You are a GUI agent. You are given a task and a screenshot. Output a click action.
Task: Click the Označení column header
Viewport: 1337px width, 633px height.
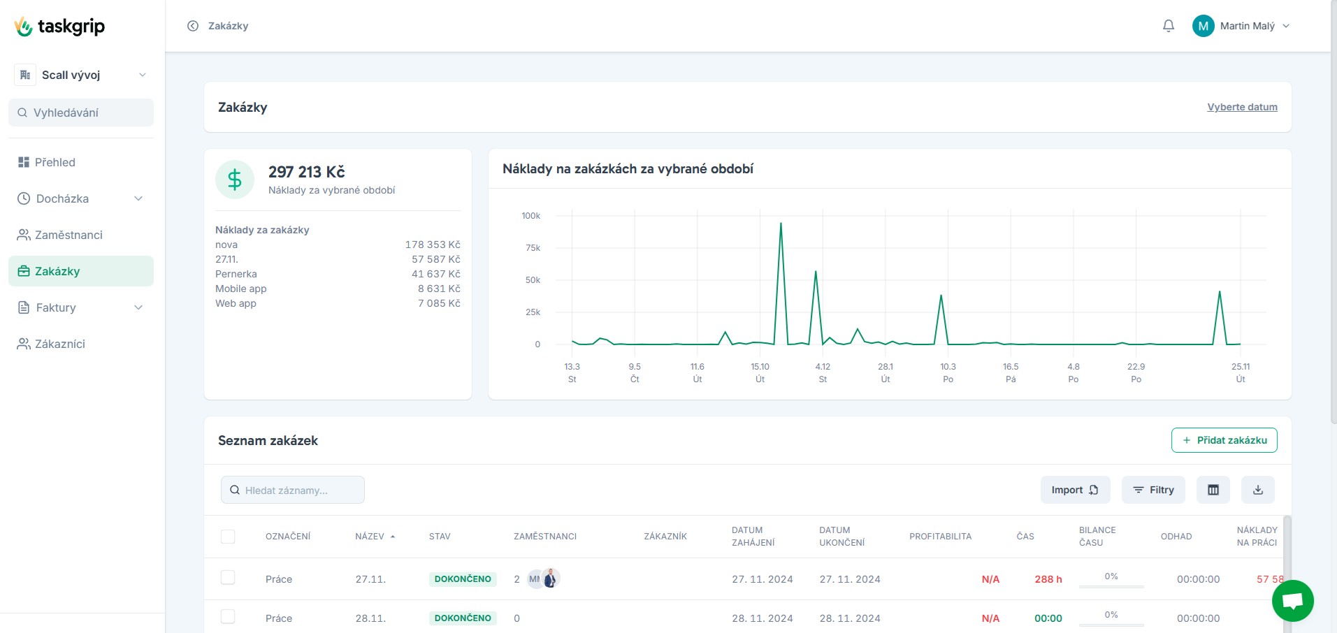pos(288,537)
